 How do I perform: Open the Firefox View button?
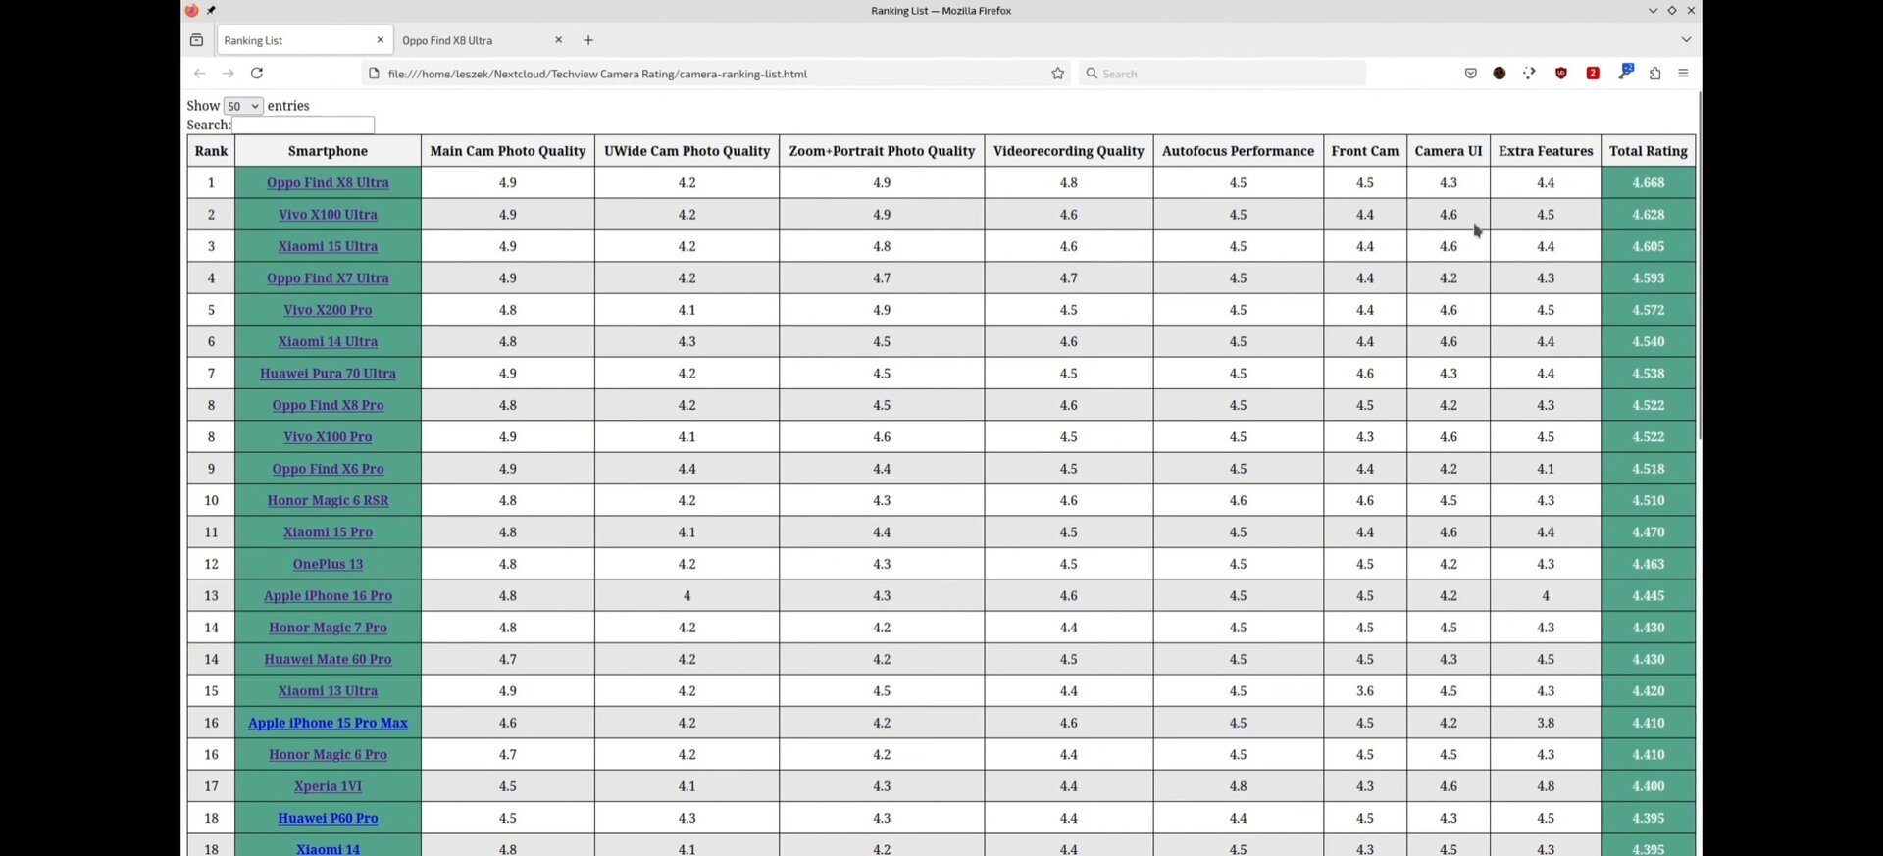[196, 40]
